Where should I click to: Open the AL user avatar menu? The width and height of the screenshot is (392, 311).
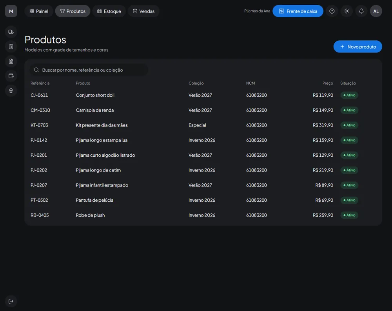click(x=376, y=11)
